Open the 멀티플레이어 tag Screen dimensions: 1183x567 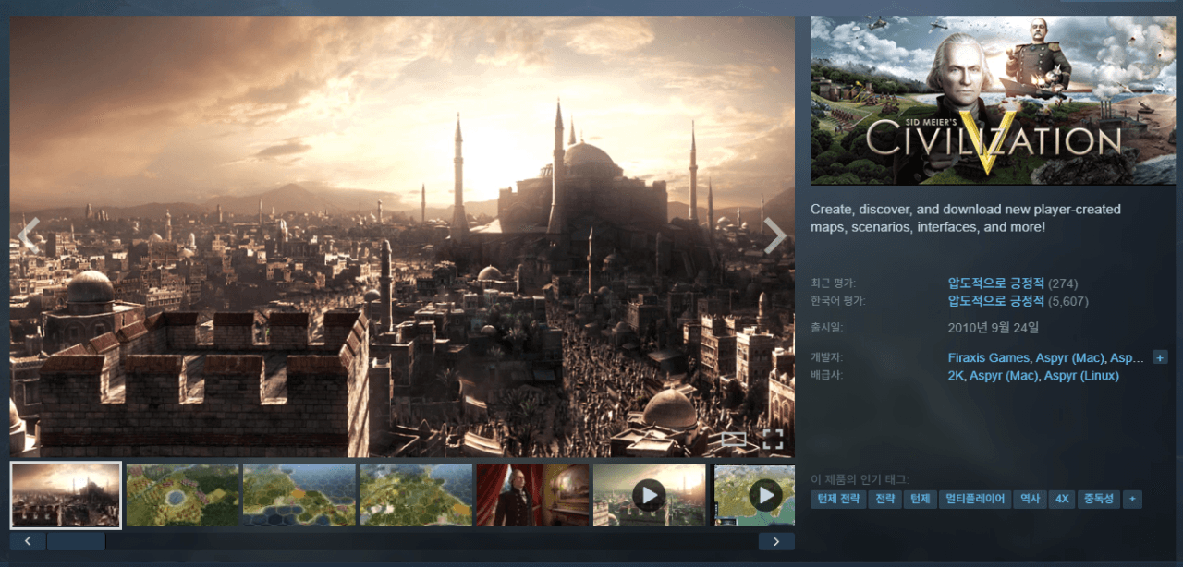pyautogui.click(x=974, y=500)
